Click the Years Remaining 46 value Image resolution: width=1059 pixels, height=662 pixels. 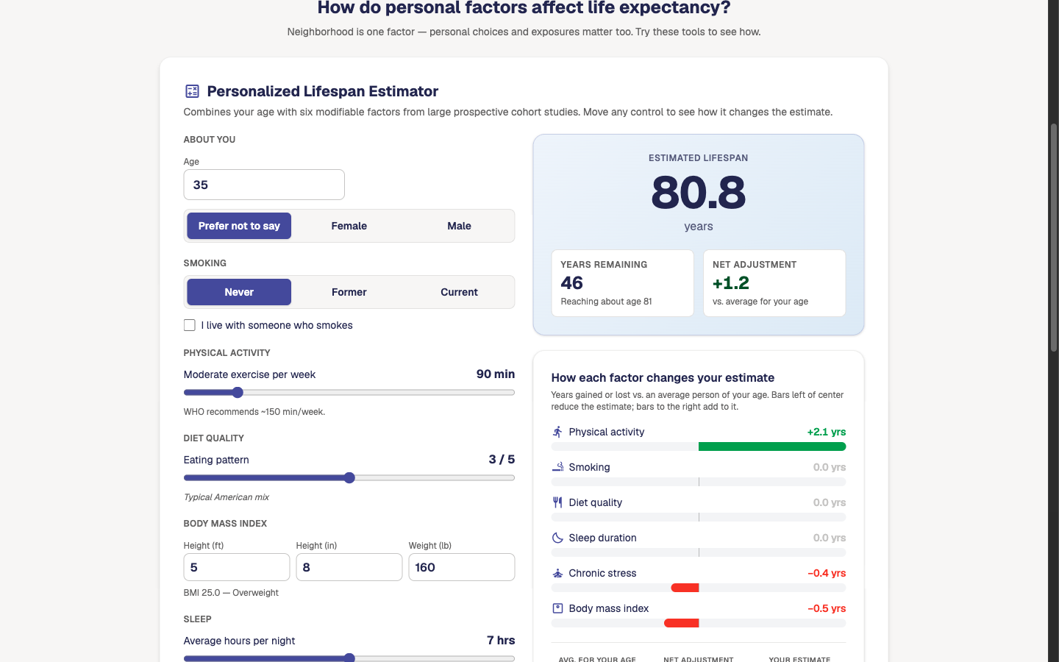tap(572, 283)
